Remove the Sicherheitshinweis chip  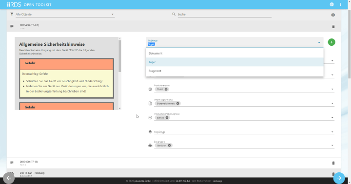178,104
